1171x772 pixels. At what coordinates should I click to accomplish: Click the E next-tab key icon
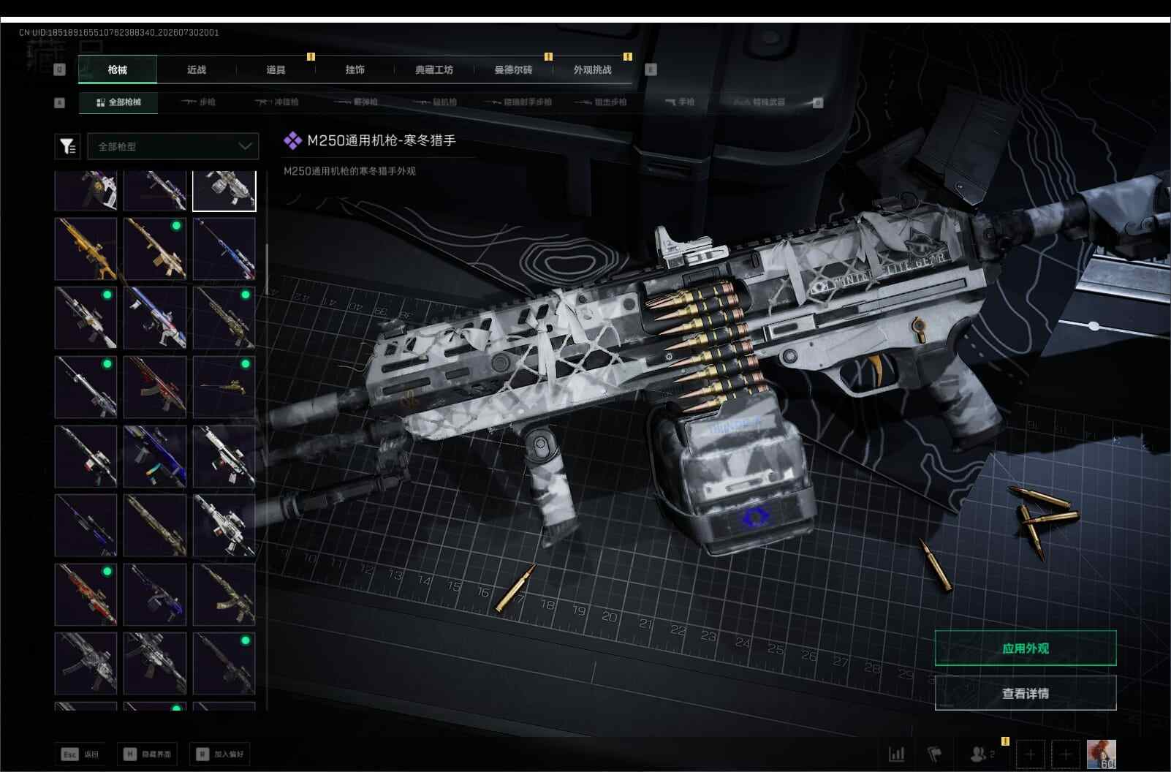(651, 69)
